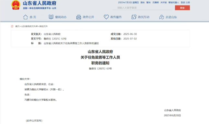This screenshot has width=209, height=124.
Task: Click the 登录 login link
Action: coord(183,3)
